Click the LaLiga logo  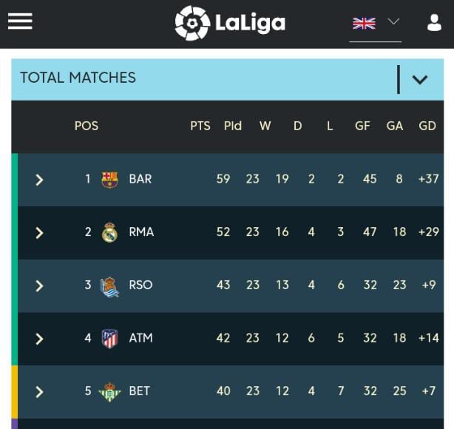pyautogui.click(x=230, y=23)
